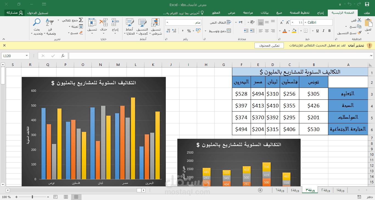Add a new sheet with plus button
The width and height of the screenshot is (375, 200).
[260, 190]
